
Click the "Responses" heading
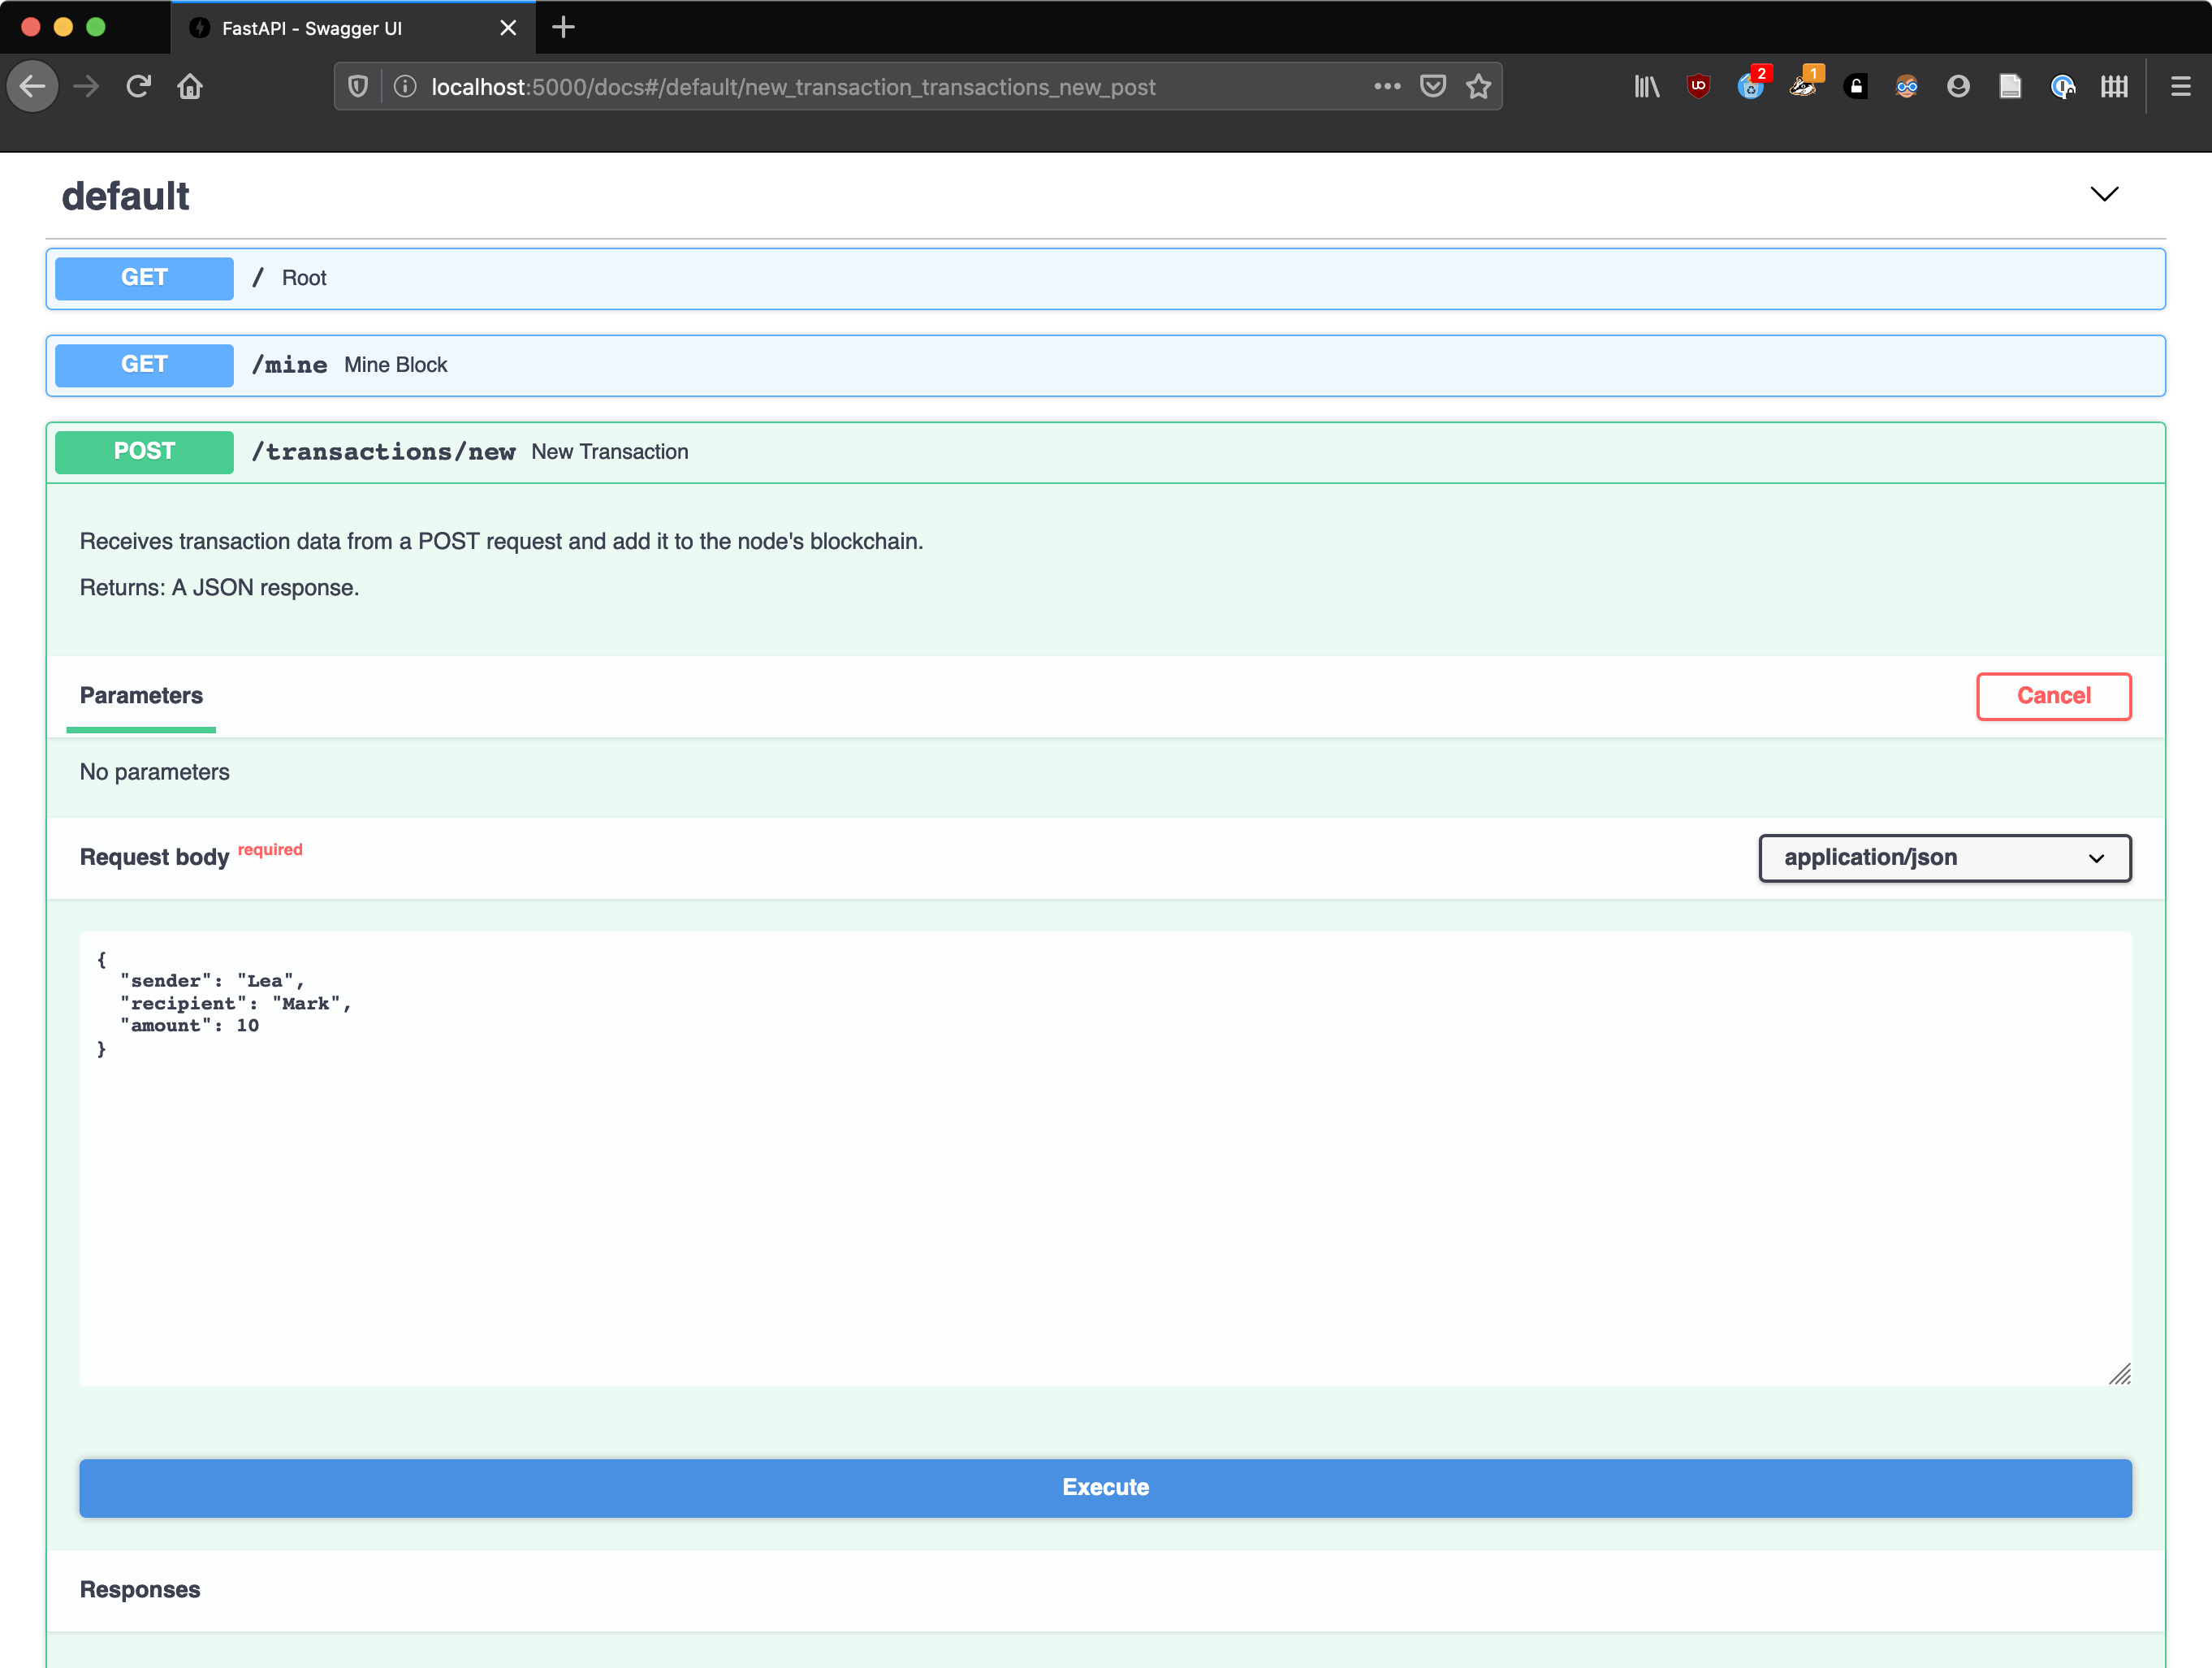coord(140,1590)
